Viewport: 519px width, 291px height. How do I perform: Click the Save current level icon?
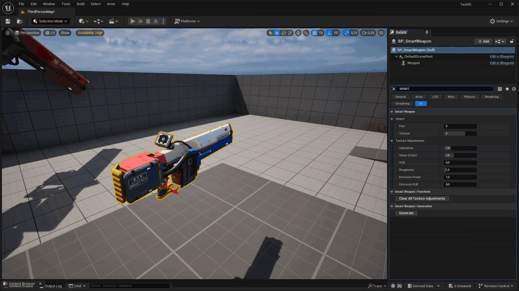[x=8, y=21]
